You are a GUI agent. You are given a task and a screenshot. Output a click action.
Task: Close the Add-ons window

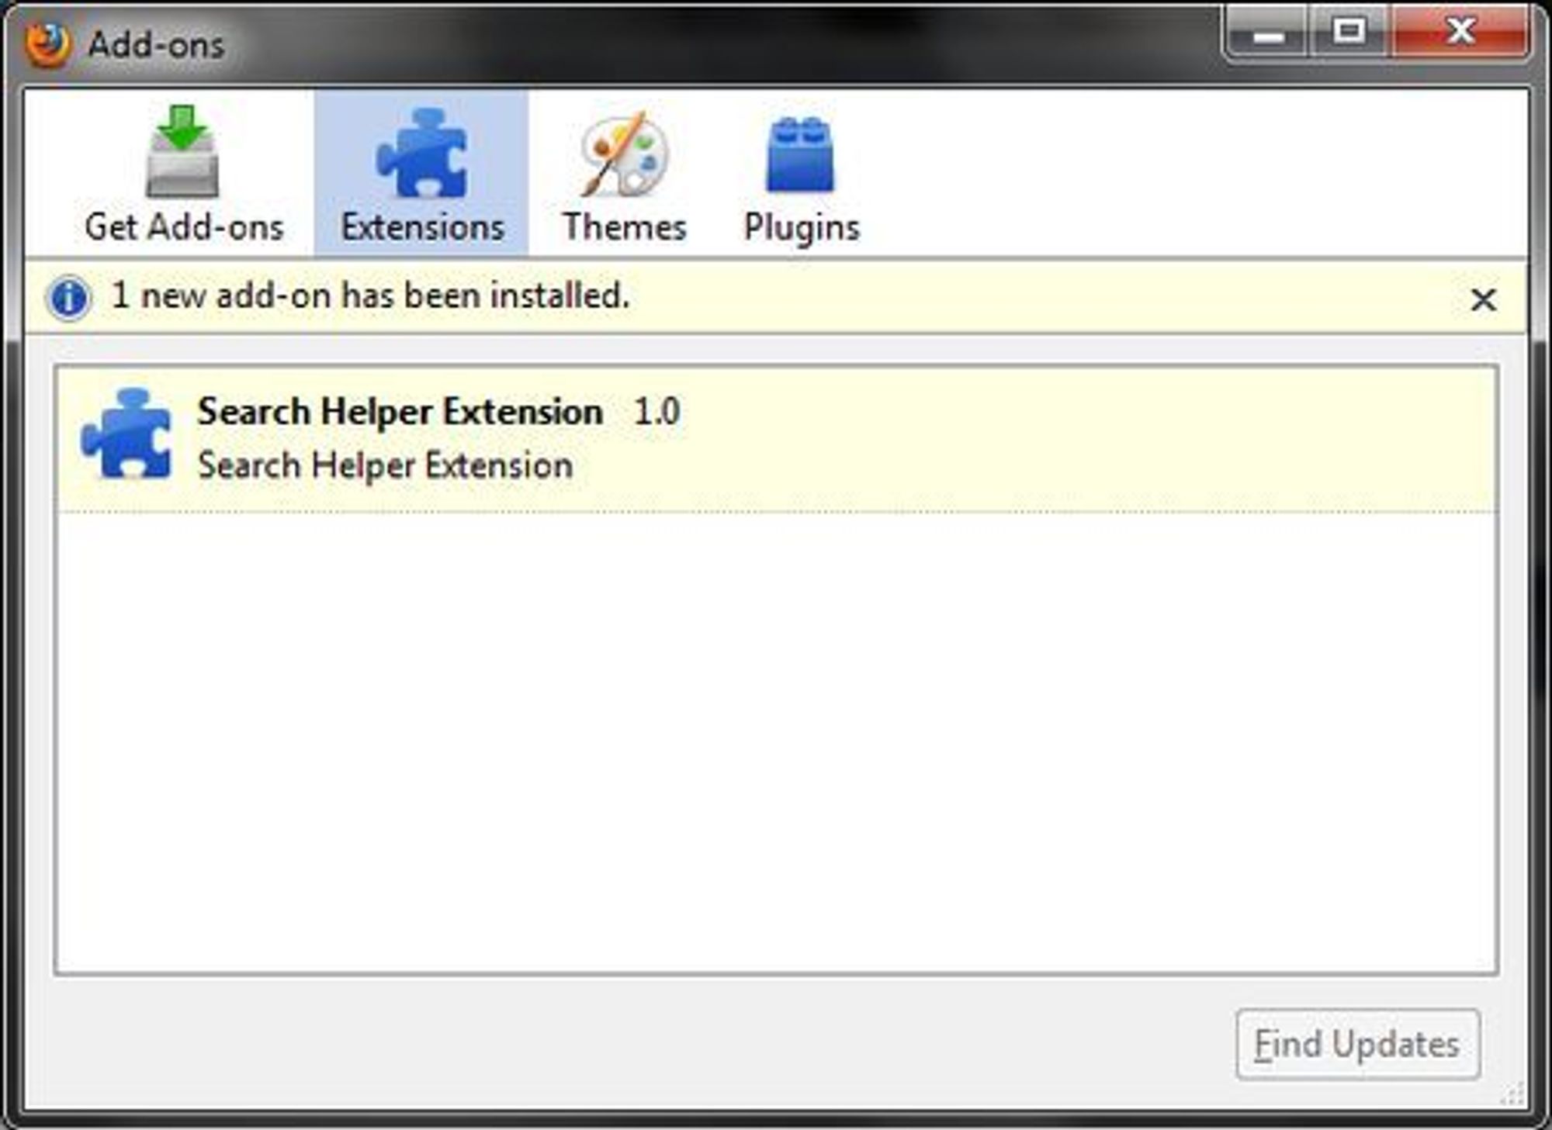[x=1460, y=32]
